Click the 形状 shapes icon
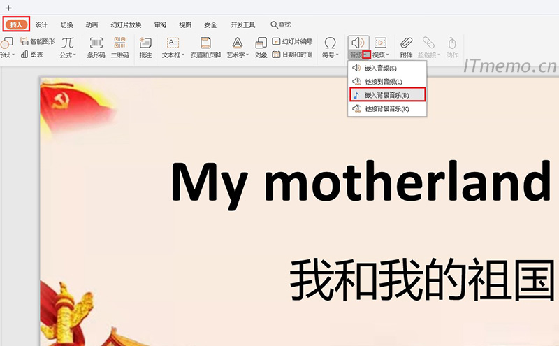The image size is (559, 346). coord(6,43)
